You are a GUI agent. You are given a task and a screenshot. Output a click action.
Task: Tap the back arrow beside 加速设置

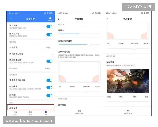[x=10, y=19]
